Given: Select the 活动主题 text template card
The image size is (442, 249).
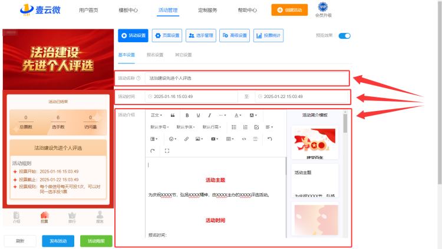Looking at the screenshot, I should (315, 180).
